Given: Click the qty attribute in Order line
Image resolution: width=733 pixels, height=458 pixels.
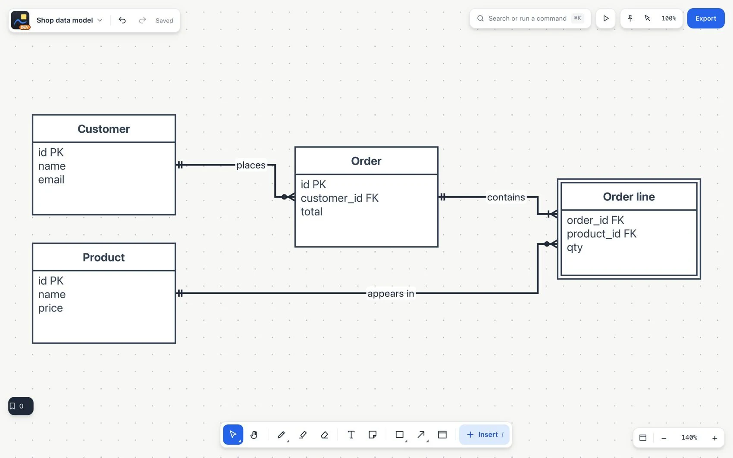Looking at the screenshot, I should coord(574,248).
